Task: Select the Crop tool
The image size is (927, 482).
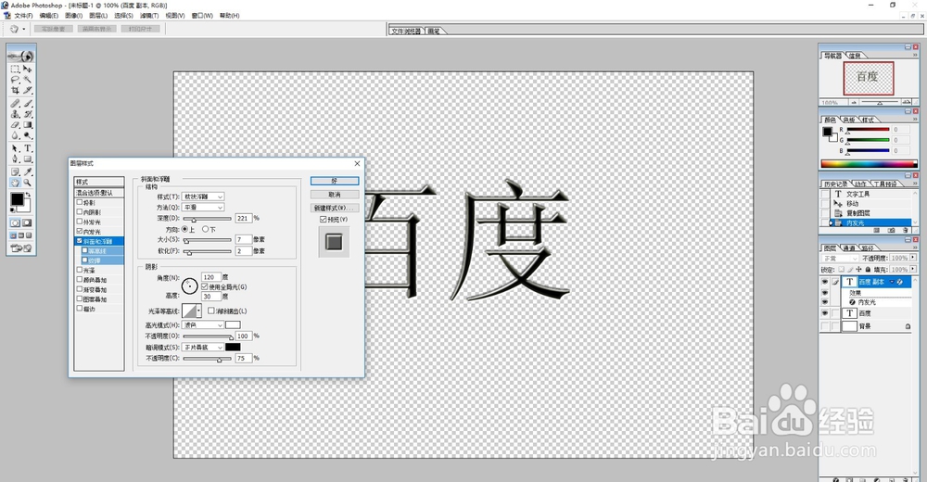Action: point(16,91)
